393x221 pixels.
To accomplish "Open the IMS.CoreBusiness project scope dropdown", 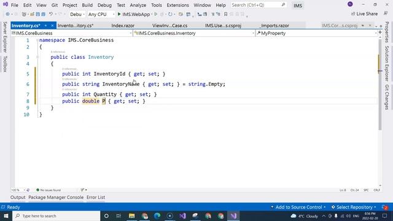I will 71,33.
